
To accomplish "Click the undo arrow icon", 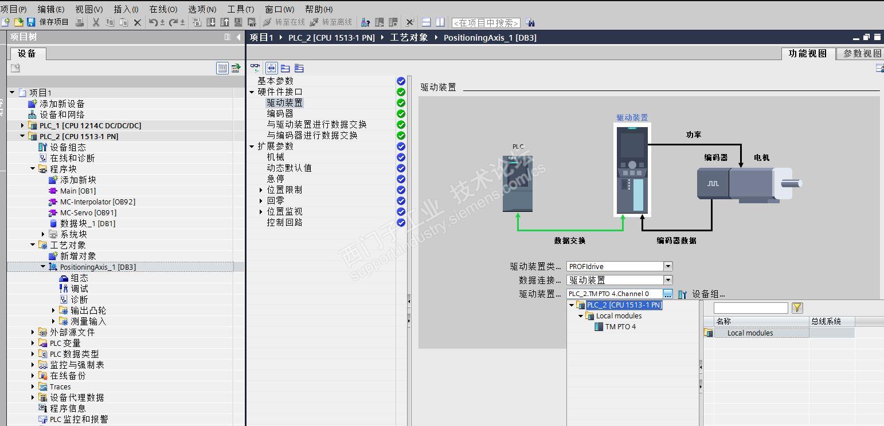I will pos(153,22).
